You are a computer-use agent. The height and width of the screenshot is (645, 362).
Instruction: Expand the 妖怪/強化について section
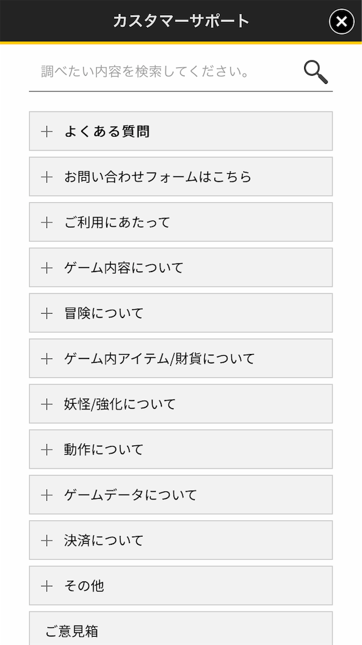(181, 404)
